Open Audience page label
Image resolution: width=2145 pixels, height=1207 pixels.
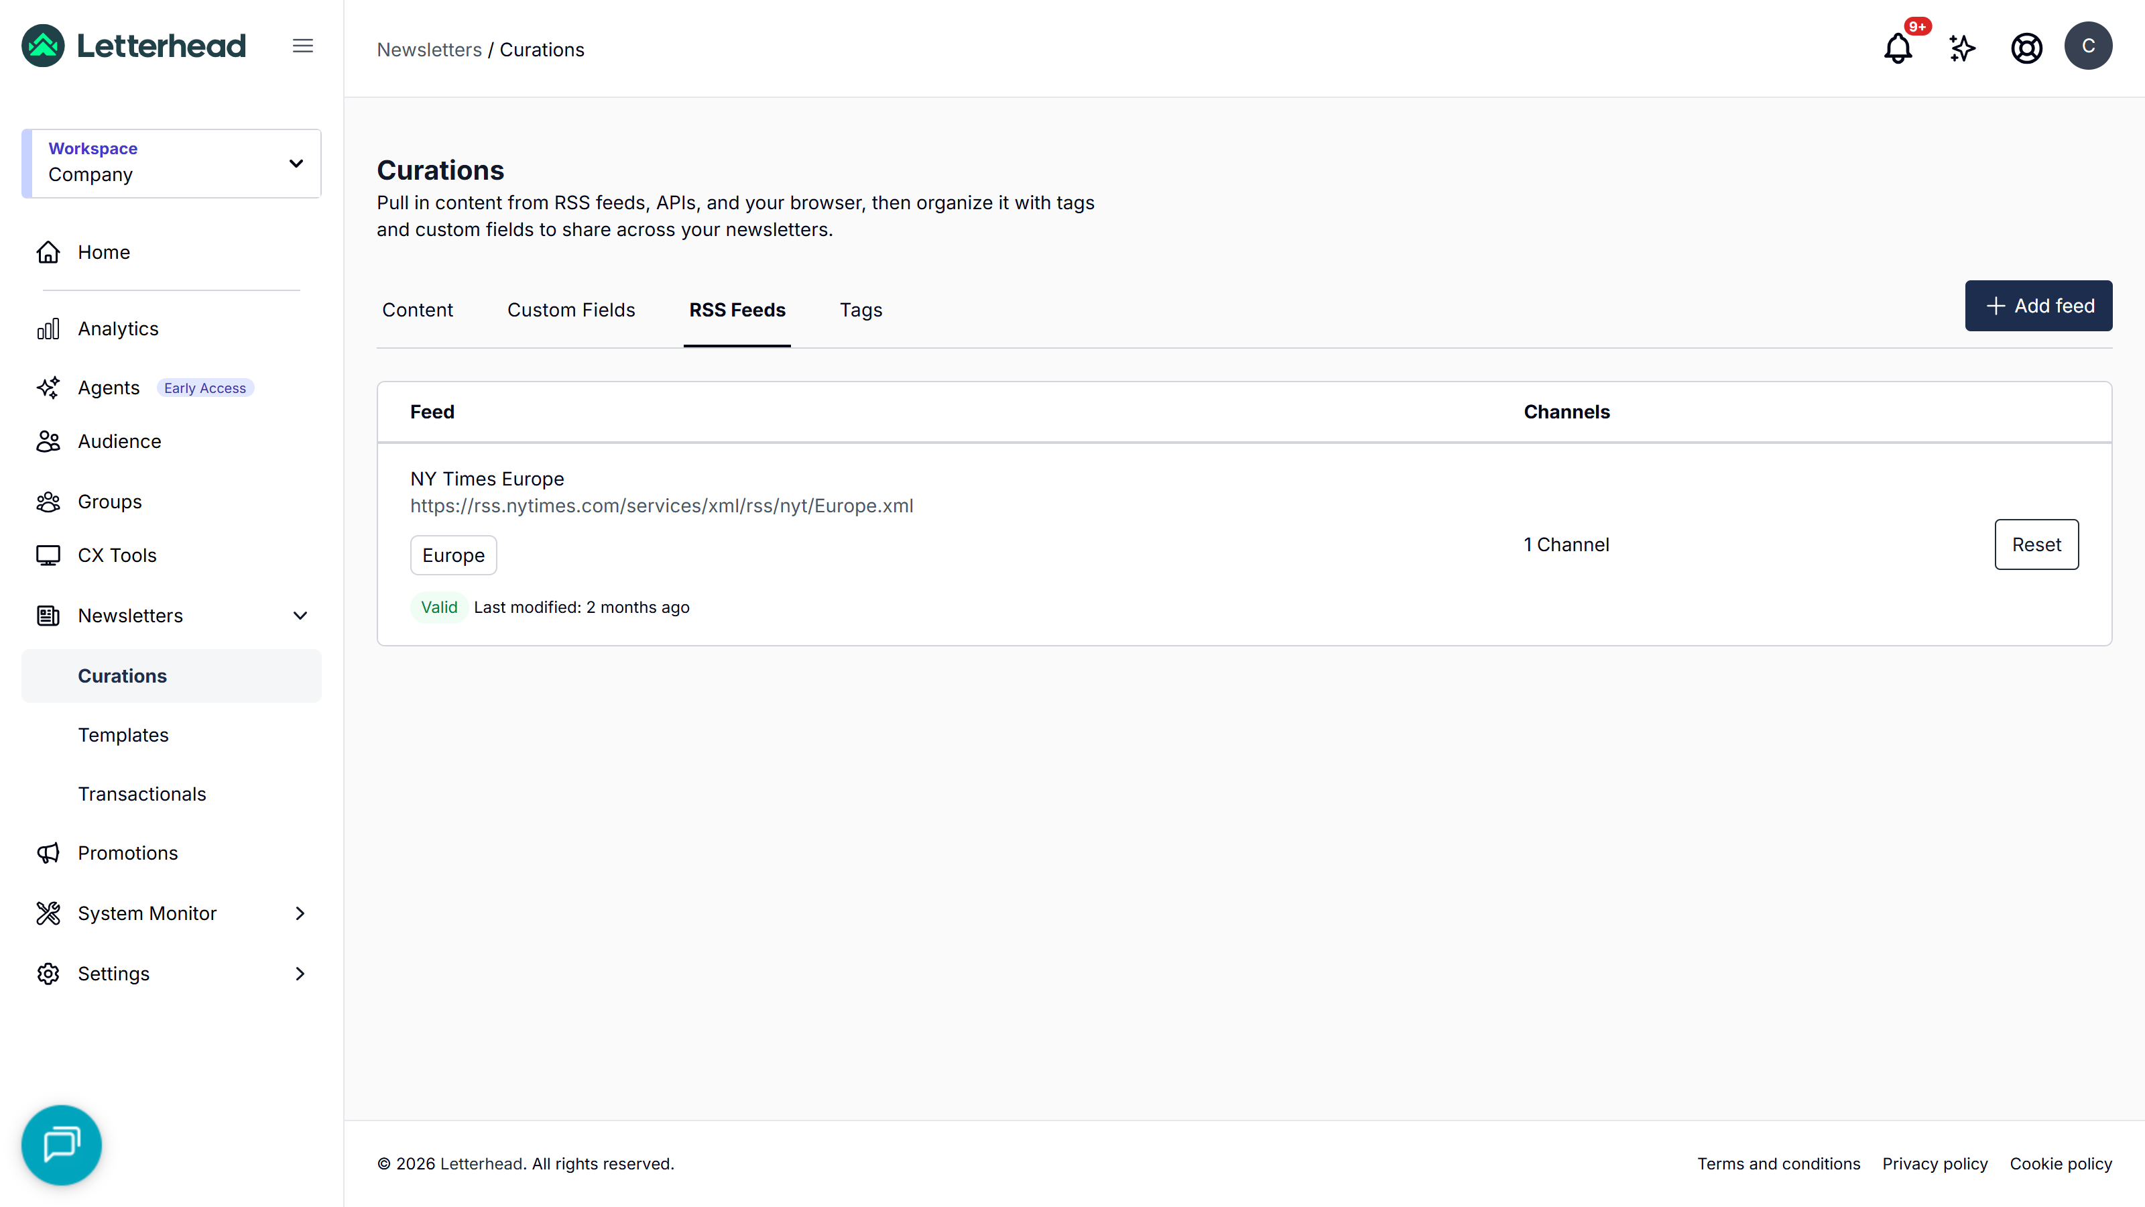[120, 441]
